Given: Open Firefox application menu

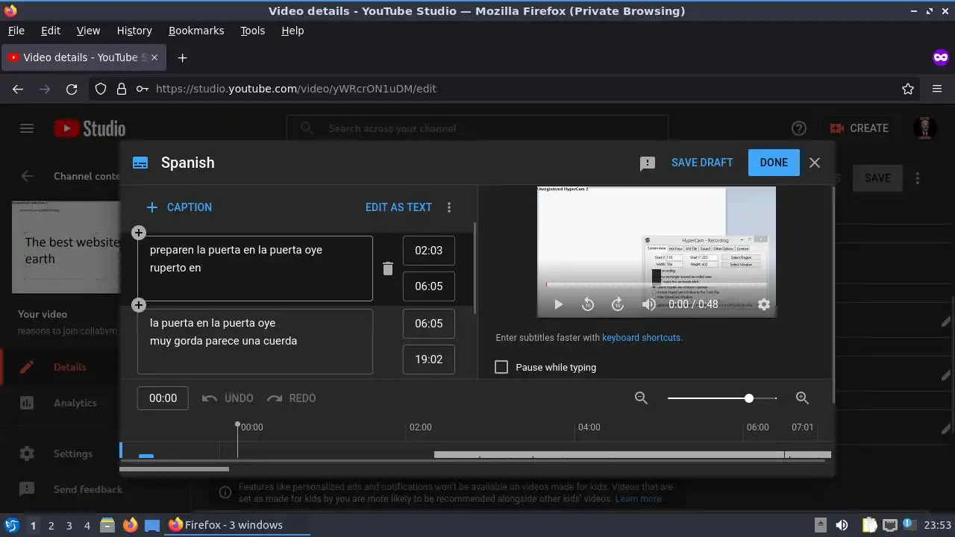Looking at the screenshot, I should click(937, 89).
